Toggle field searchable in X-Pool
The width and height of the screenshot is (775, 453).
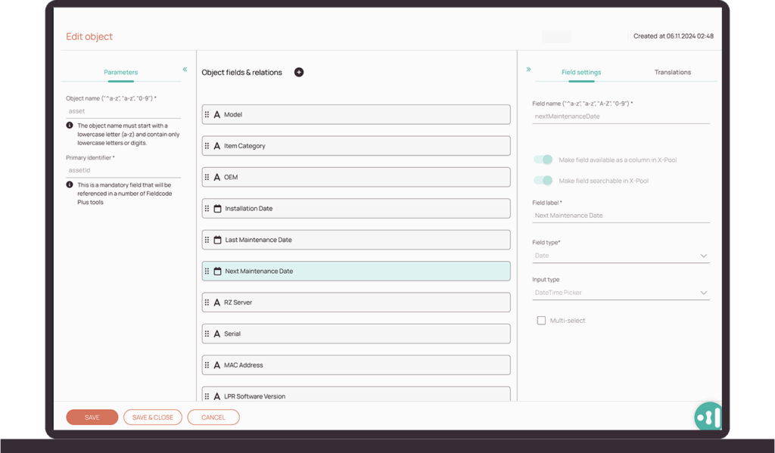[x=543, y=181]
